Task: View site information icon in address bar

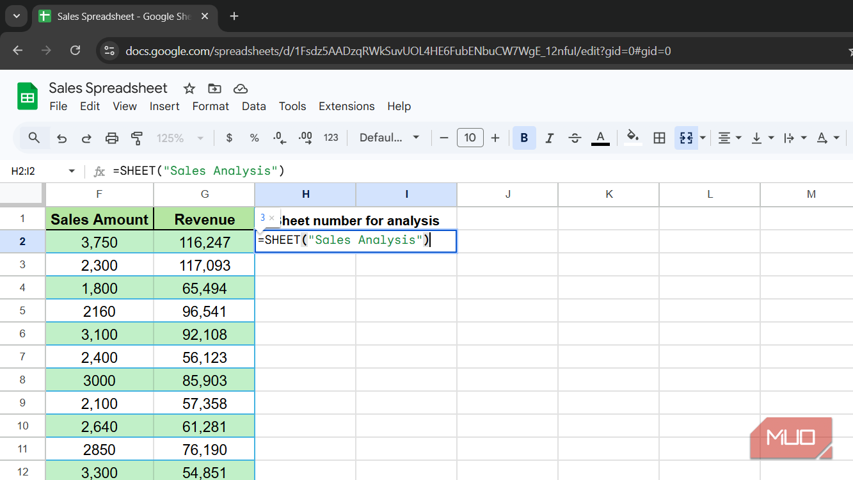Action: [109, 51]
